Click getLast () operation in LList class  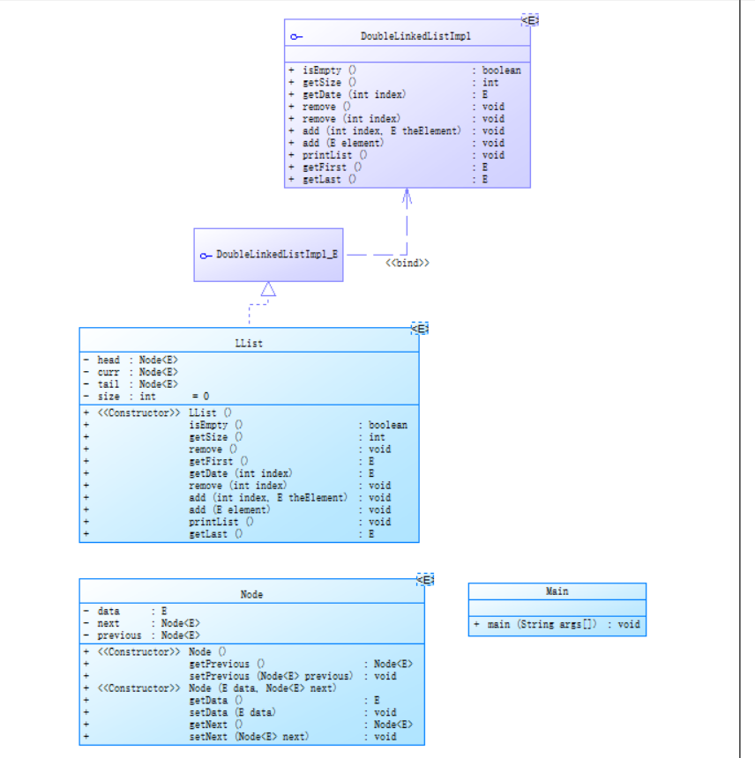pyautogui.click(x=216, y=534)
